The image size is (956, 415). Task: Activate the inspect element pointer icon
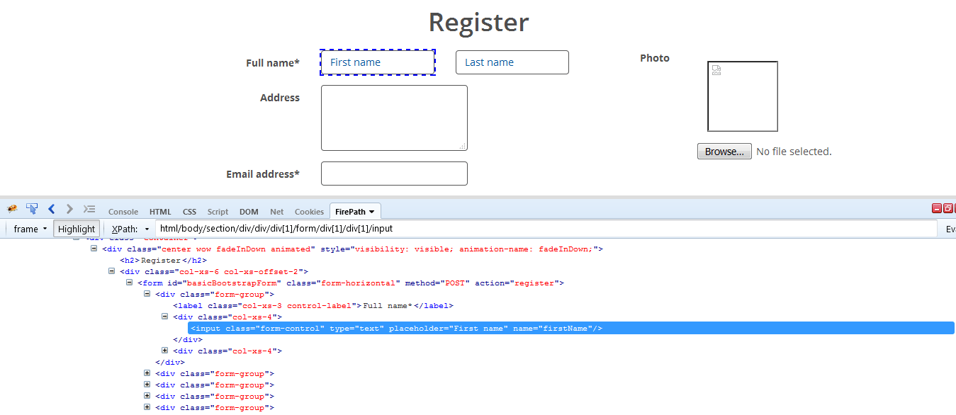pyautogui.click(x=32, y=208)
